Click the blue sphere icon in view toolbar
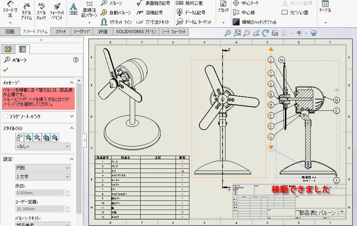Image resolution: width=357 pixels, height=226 pixels. (314, 33)
